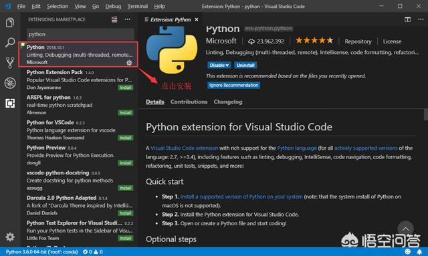Open the Disable dropdown for Python extension
The height and width of the screenshot is (256, 428).
click(x=219, y=66)
